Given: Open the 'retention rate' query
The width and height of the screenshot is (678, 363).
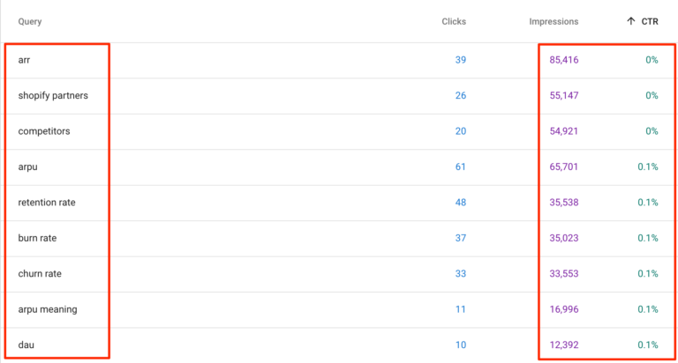Looking at the screenshot, I should coord(47,203).
